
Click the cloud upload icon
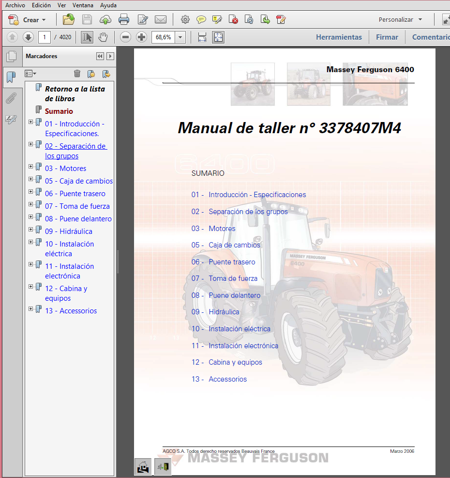pyautogui.click(x=105, y=19)
